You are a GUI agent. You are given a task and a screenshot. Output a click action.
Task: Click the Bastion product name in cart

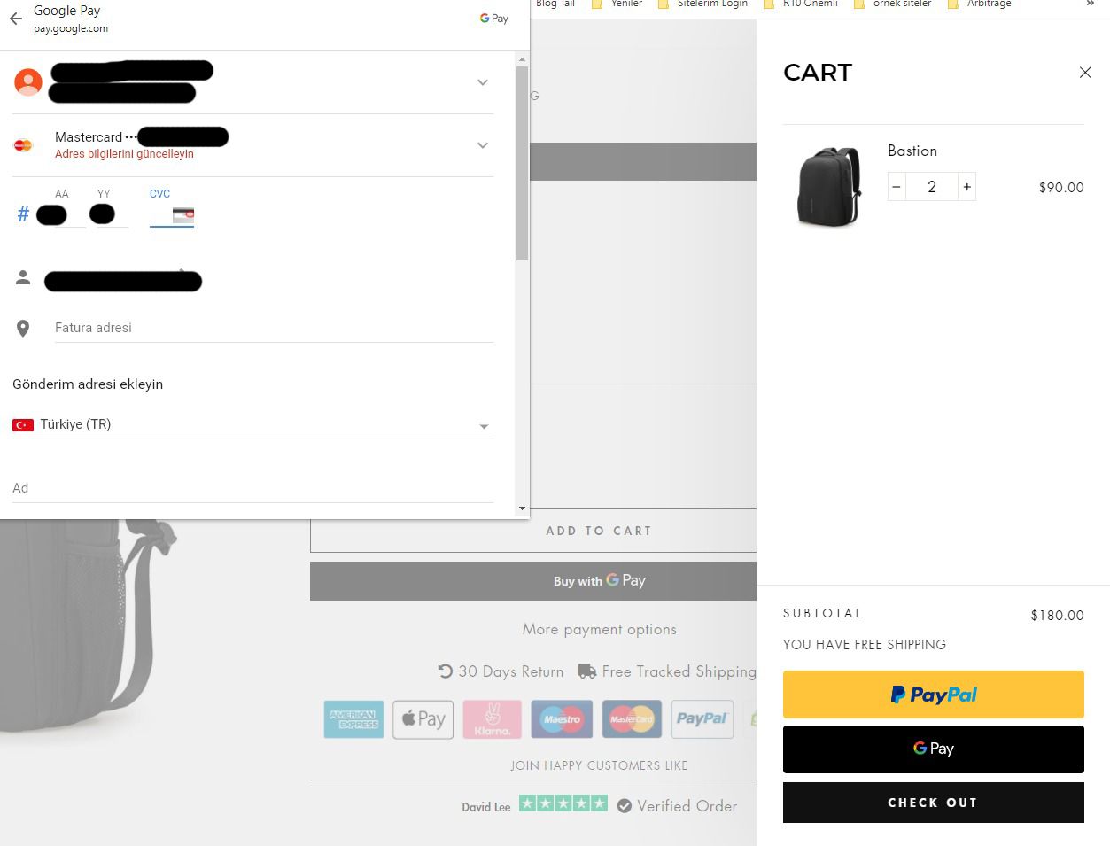912,151
